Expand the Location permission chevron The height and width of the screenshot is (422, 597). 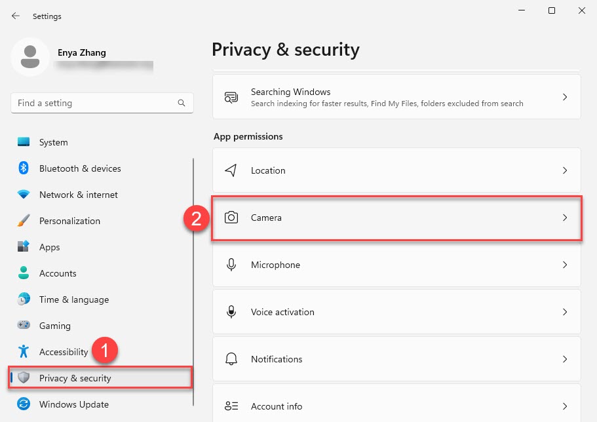pos(565,170)
